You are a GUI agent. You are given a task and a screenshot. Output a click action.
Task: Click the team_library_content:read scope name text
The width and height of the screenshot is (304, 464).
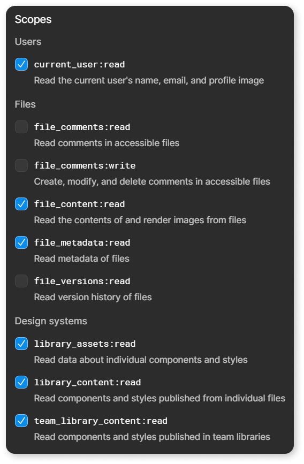pyautogui.click(x=101, y=421)
